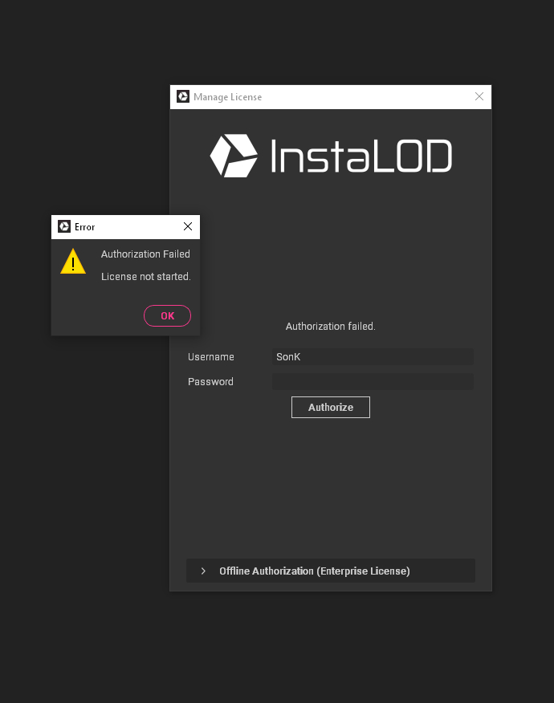The width and height of the screenshot is (554, 703).
Task: Click the 'Error' title text of the dialog
Action: [85, 227]
